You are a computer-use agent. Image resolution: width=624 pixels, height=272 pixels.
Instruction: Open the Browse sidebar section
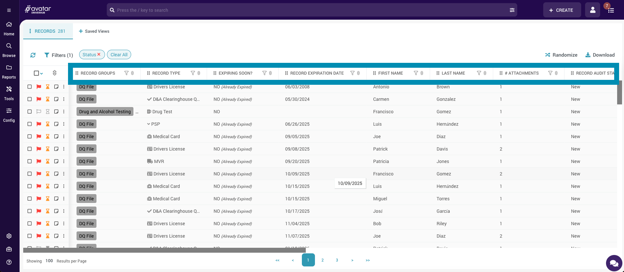(x=9, y=50)
